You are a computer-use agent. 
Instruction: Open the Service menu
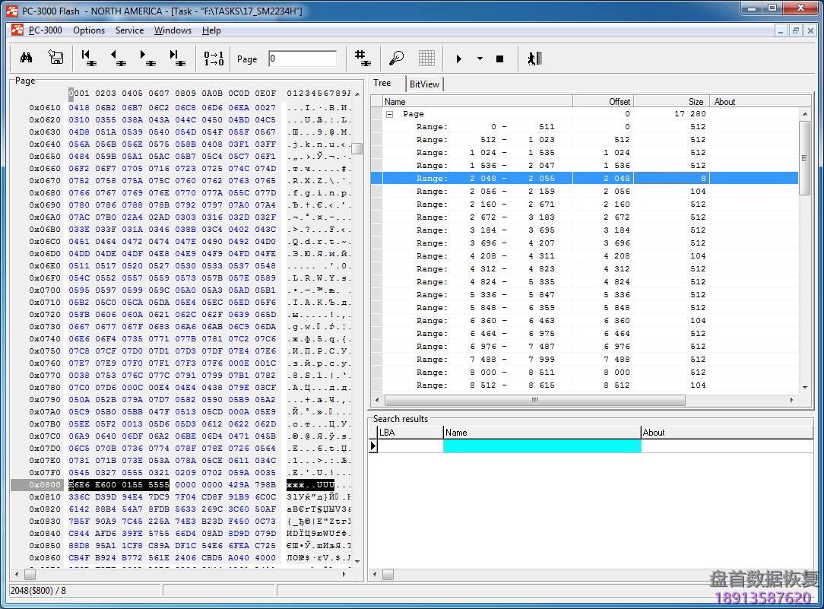click(x=129, y=30)
